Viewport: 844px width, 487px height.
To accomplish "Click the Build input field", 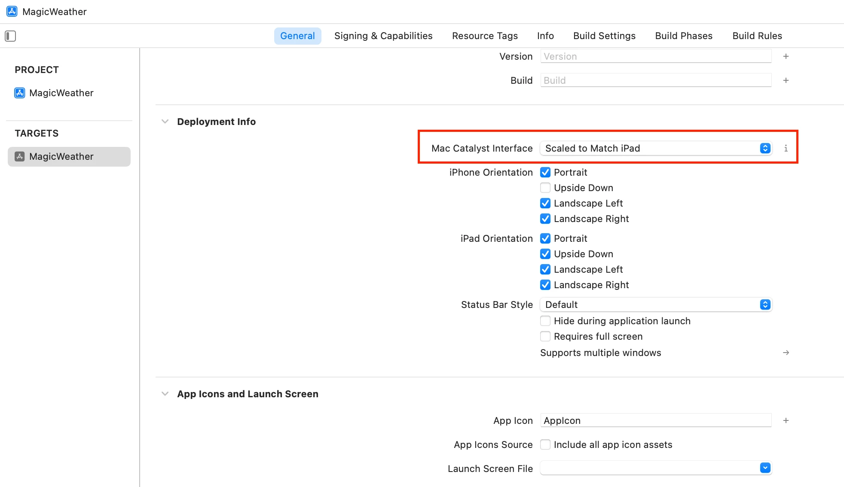I will click(x=656, y=80).
